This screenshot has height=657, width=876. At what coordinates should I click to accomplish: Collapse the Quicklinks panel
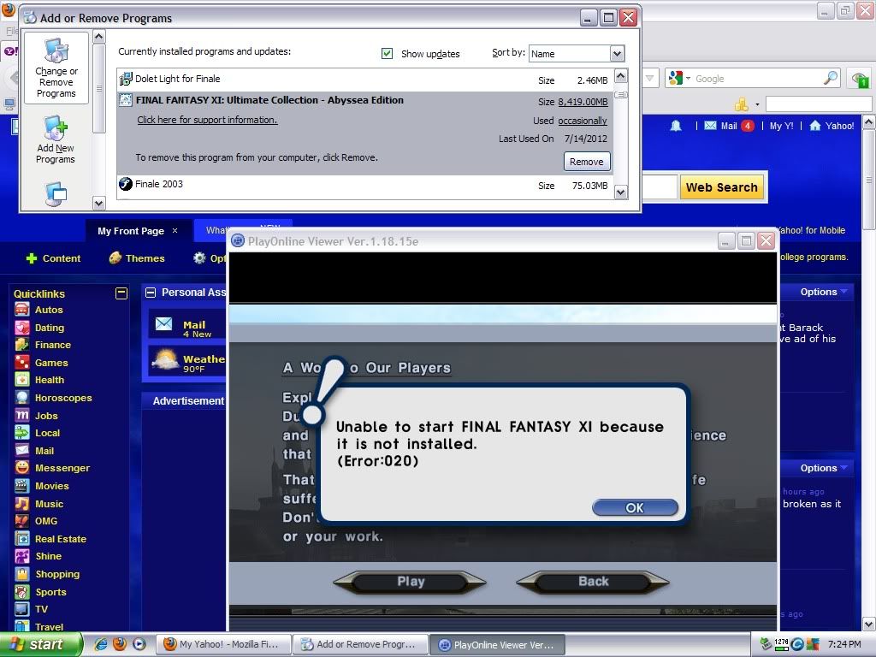tap(121, 293)
